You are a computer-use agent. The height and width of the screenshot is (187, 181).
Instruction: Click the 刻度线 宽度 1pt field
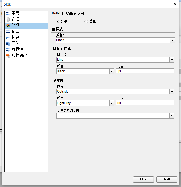[145, 103]
